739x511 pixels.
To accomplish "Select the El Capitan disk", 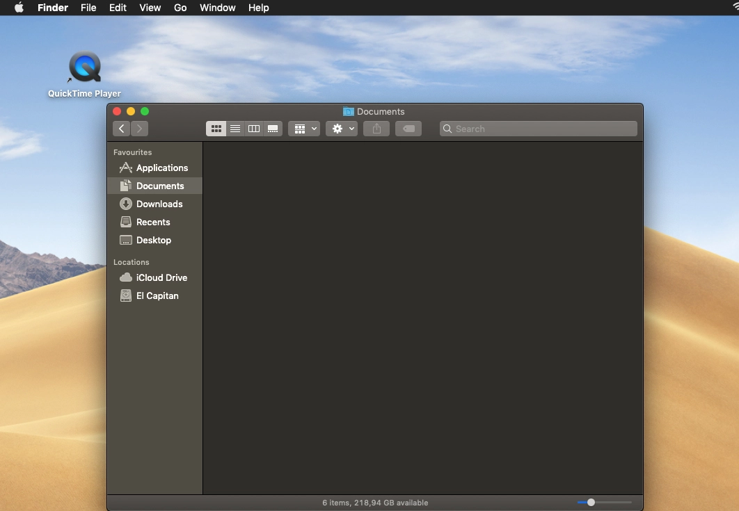I will tap(157, 295).
